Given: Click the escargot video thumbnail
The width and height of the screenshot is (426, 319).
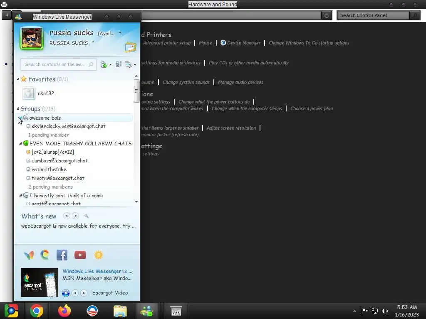Looking at the screenshot, I should click(40, 282).
